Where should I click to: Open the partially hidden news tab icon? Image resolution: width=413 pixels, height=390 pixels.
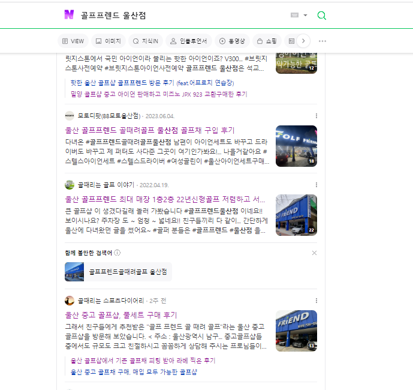pyautogui.click(x=291, y=41)
